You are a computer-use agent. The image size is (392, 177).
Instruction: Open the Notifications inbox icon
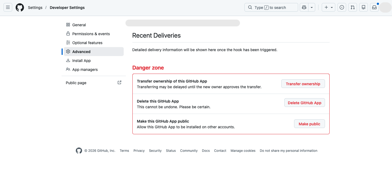pos(374,8)
